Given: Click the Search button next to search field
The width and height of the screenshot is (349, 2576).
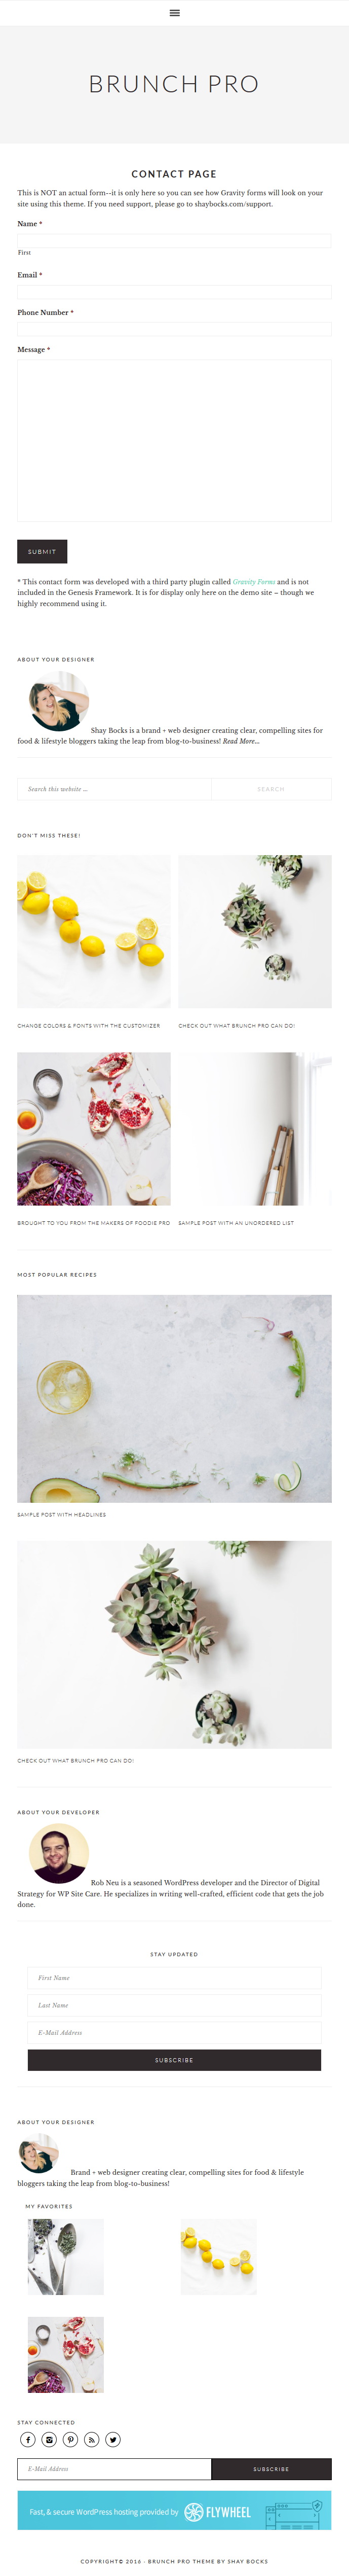Looking at the screenshot, I should [x=271, y=789].
